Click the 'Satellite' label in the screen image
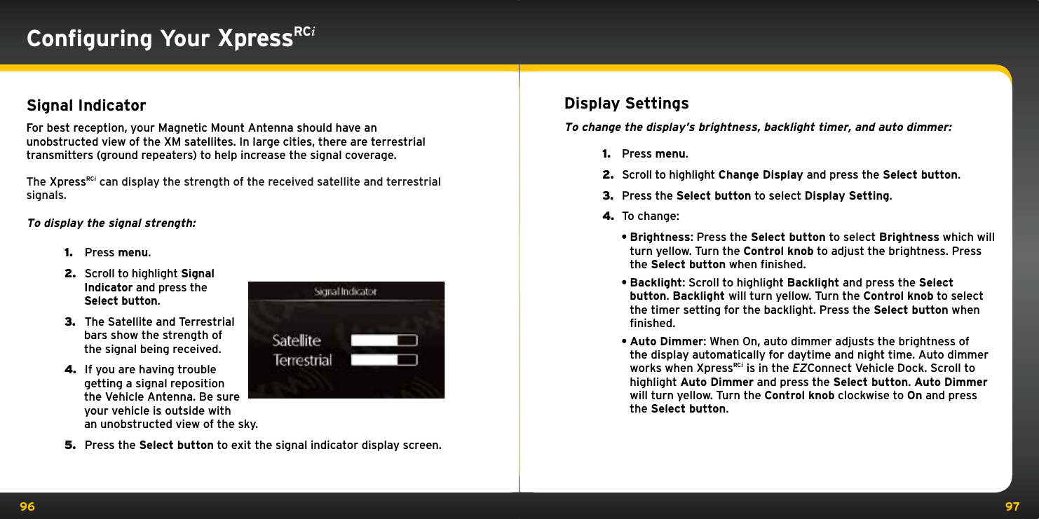The image size is (1039, 519). click(297, 340)
